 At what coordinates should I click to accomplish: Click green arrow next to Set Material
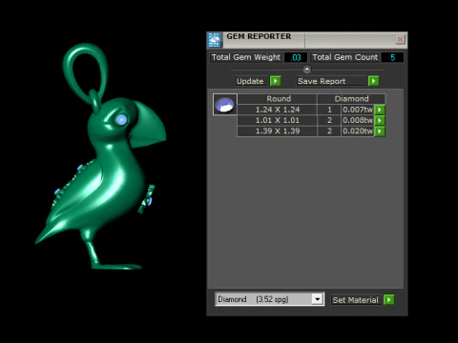click(x=389, y=299)
